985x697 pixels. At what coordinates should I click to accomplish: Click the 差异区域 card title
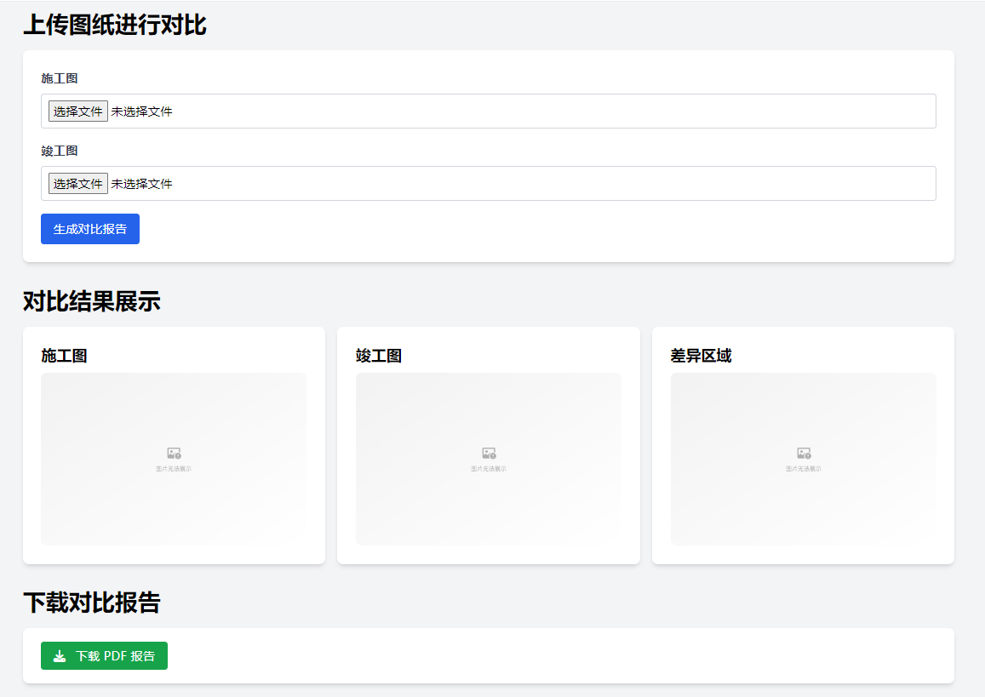point(701,356)
